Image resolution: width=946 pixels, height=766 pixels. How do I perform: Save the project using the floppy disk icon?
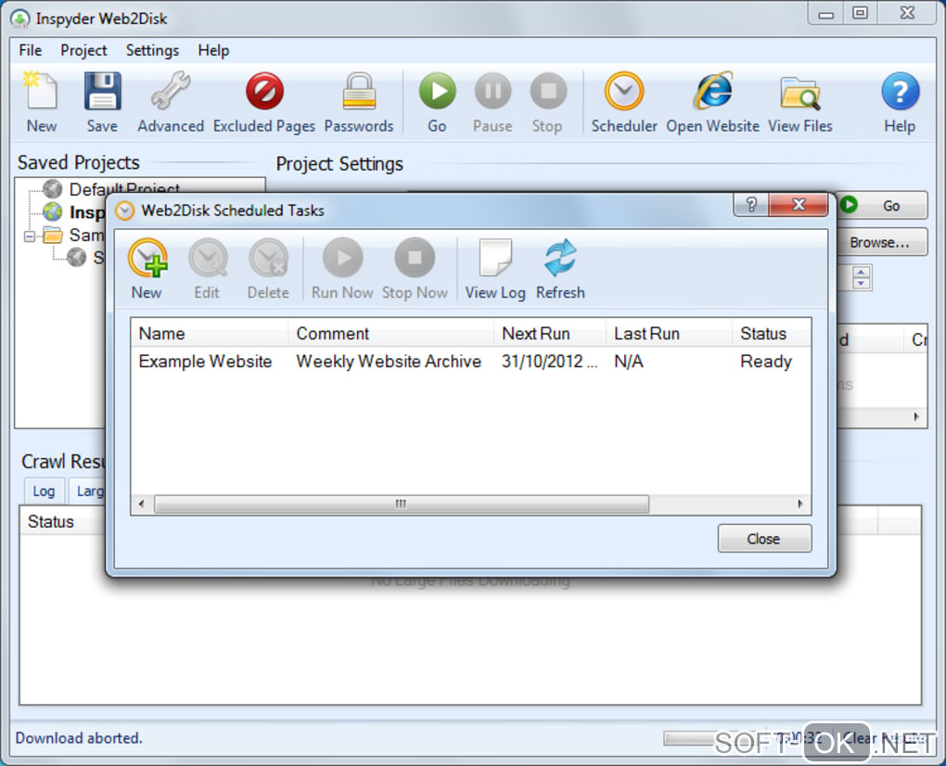click(x=102, y=101)
